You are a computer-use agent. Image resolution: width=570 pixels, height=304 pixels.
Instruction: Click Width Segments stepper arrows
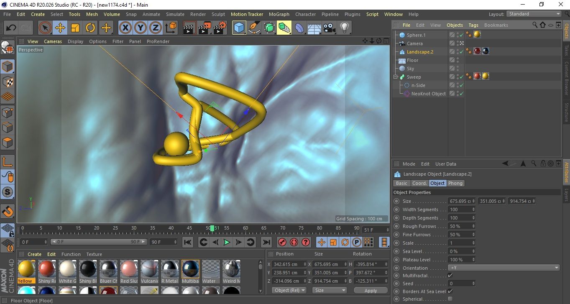pyautogui.click(x=473, y=209)
